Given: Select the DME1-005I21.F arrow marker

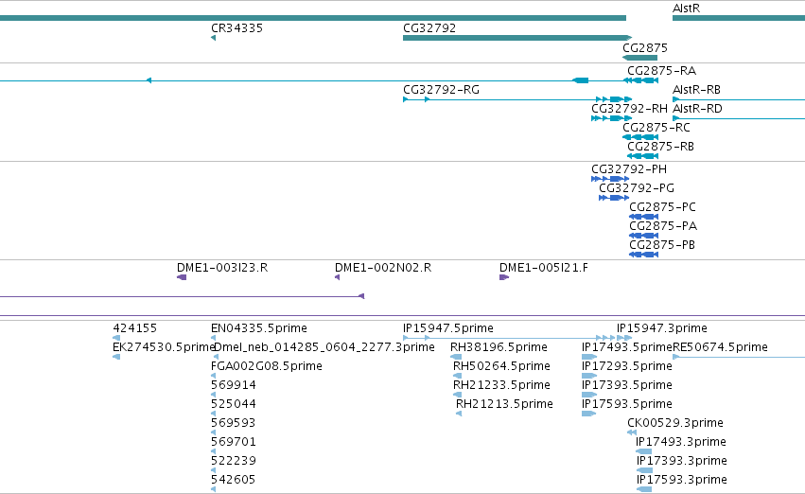Looking at the screenshot, I should [504, 277].
